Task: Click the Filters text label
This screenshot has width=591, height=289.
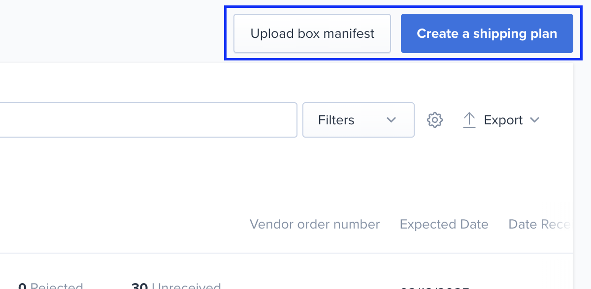Action: (336, 120)
